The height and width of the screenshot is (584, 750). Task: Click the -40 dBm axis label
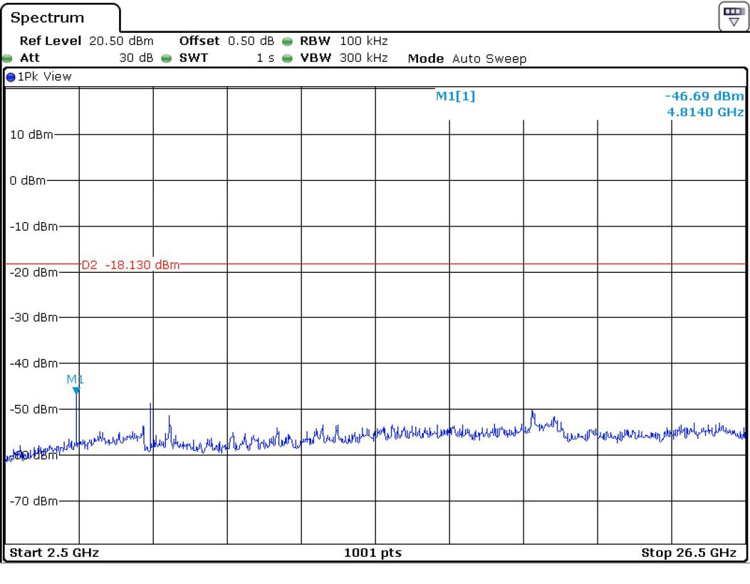click(34, 363)
